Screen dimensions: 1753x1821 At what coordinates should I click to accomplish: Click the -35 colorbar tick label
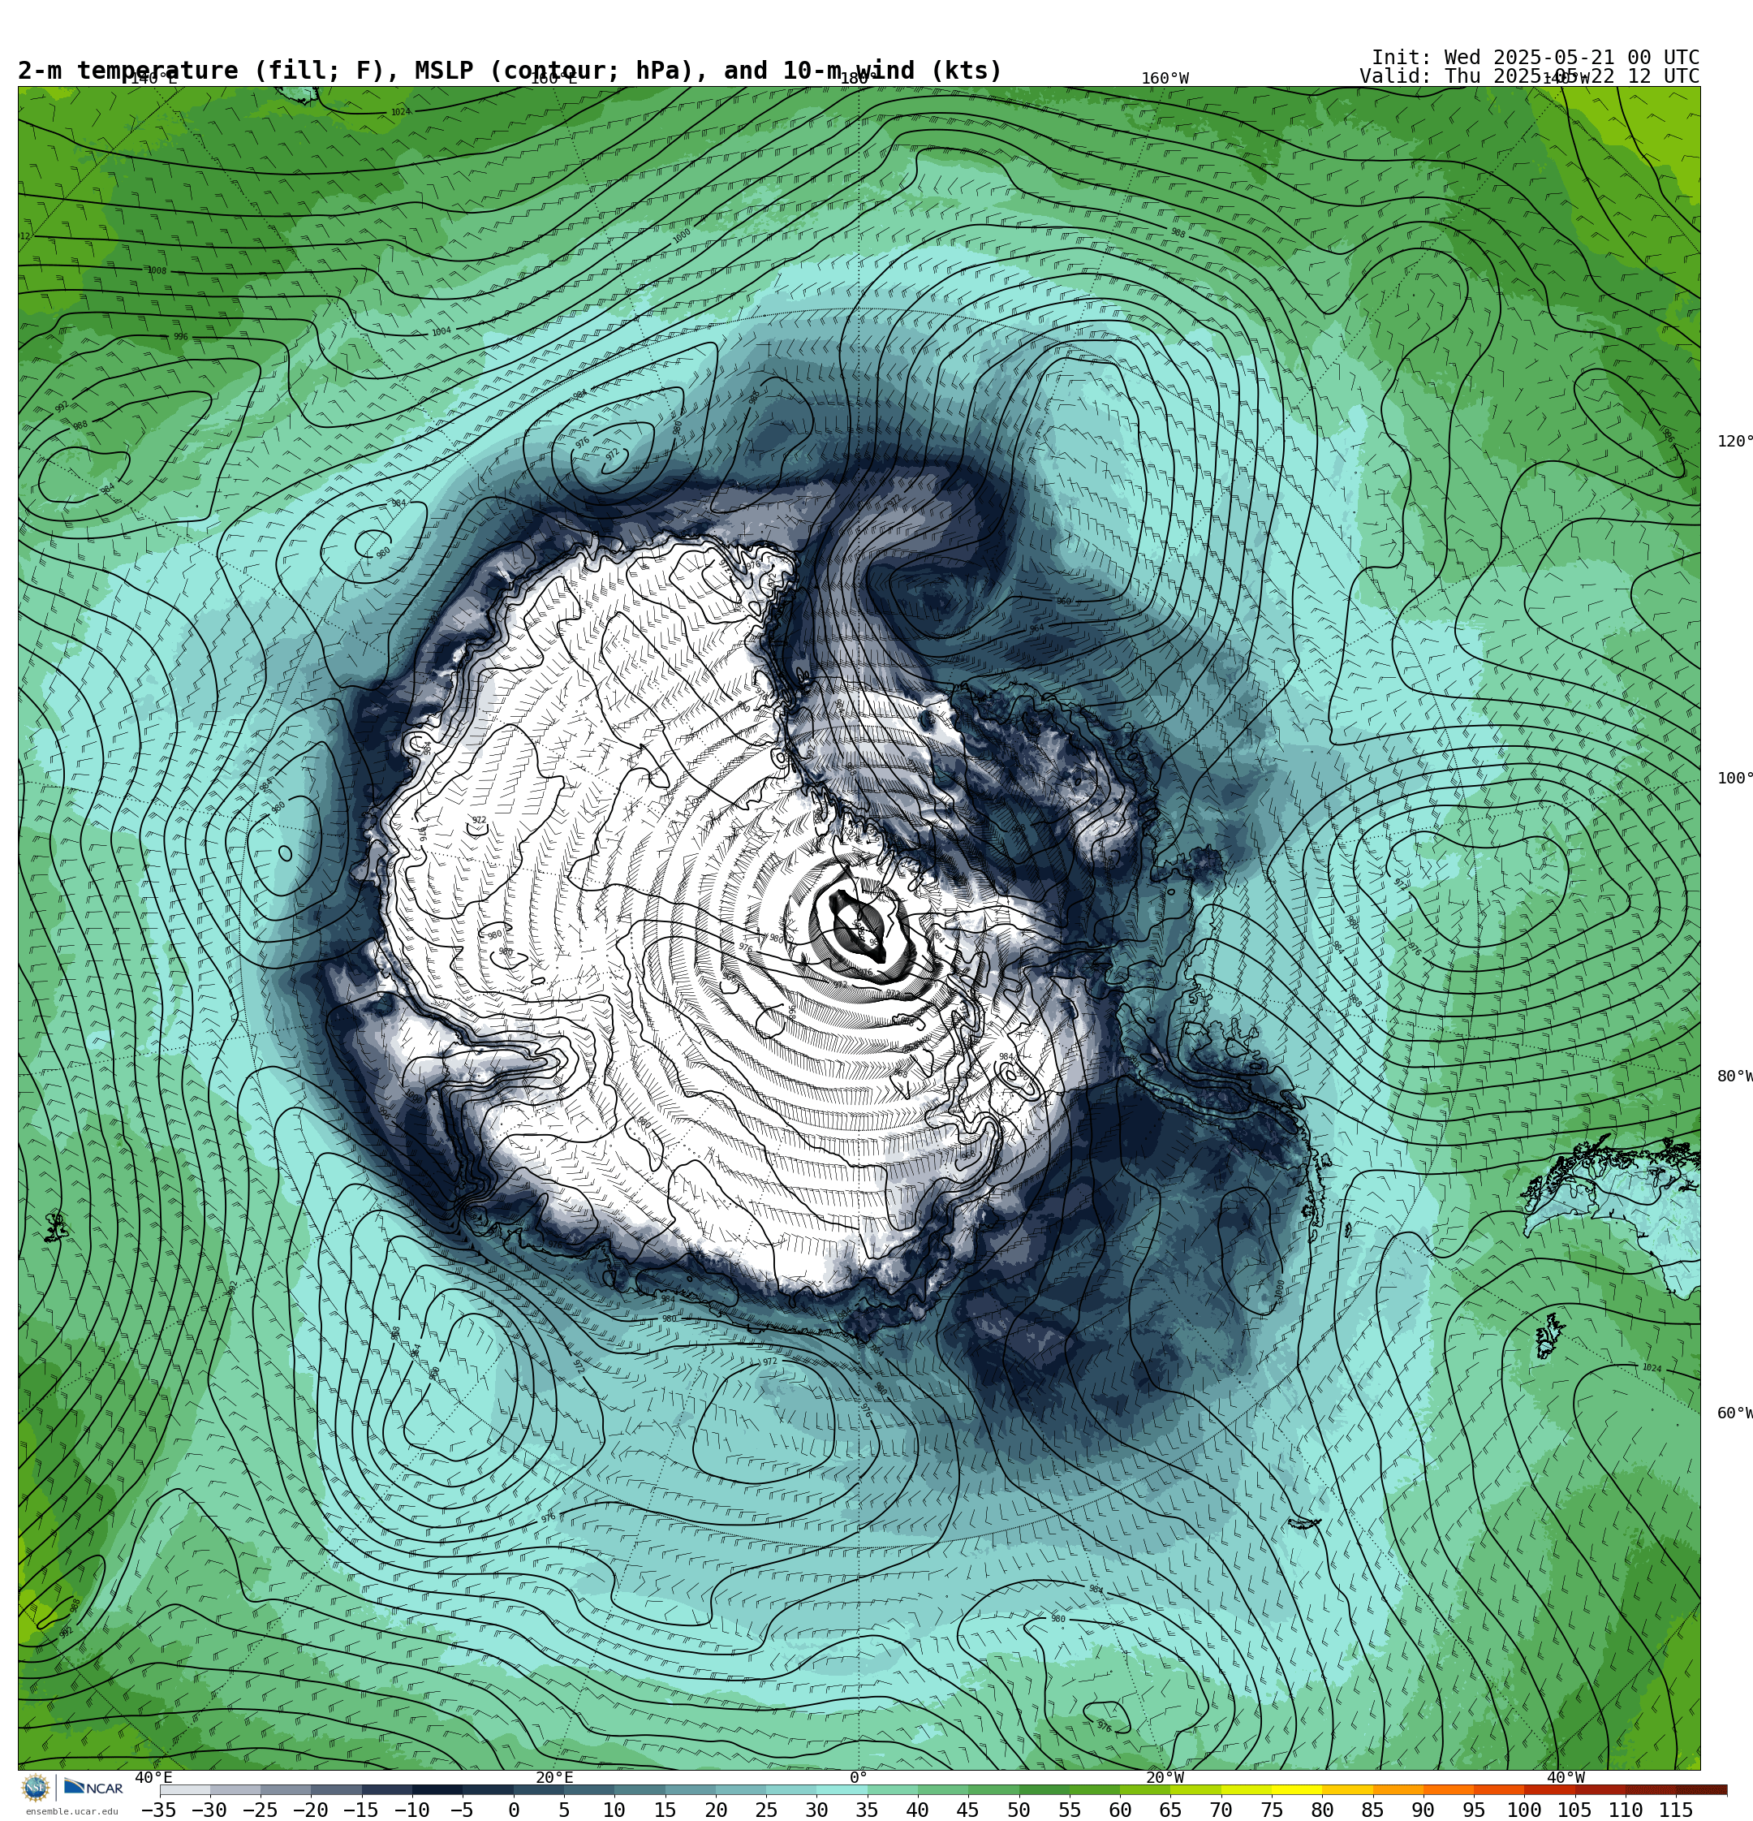coord(159,1810)
